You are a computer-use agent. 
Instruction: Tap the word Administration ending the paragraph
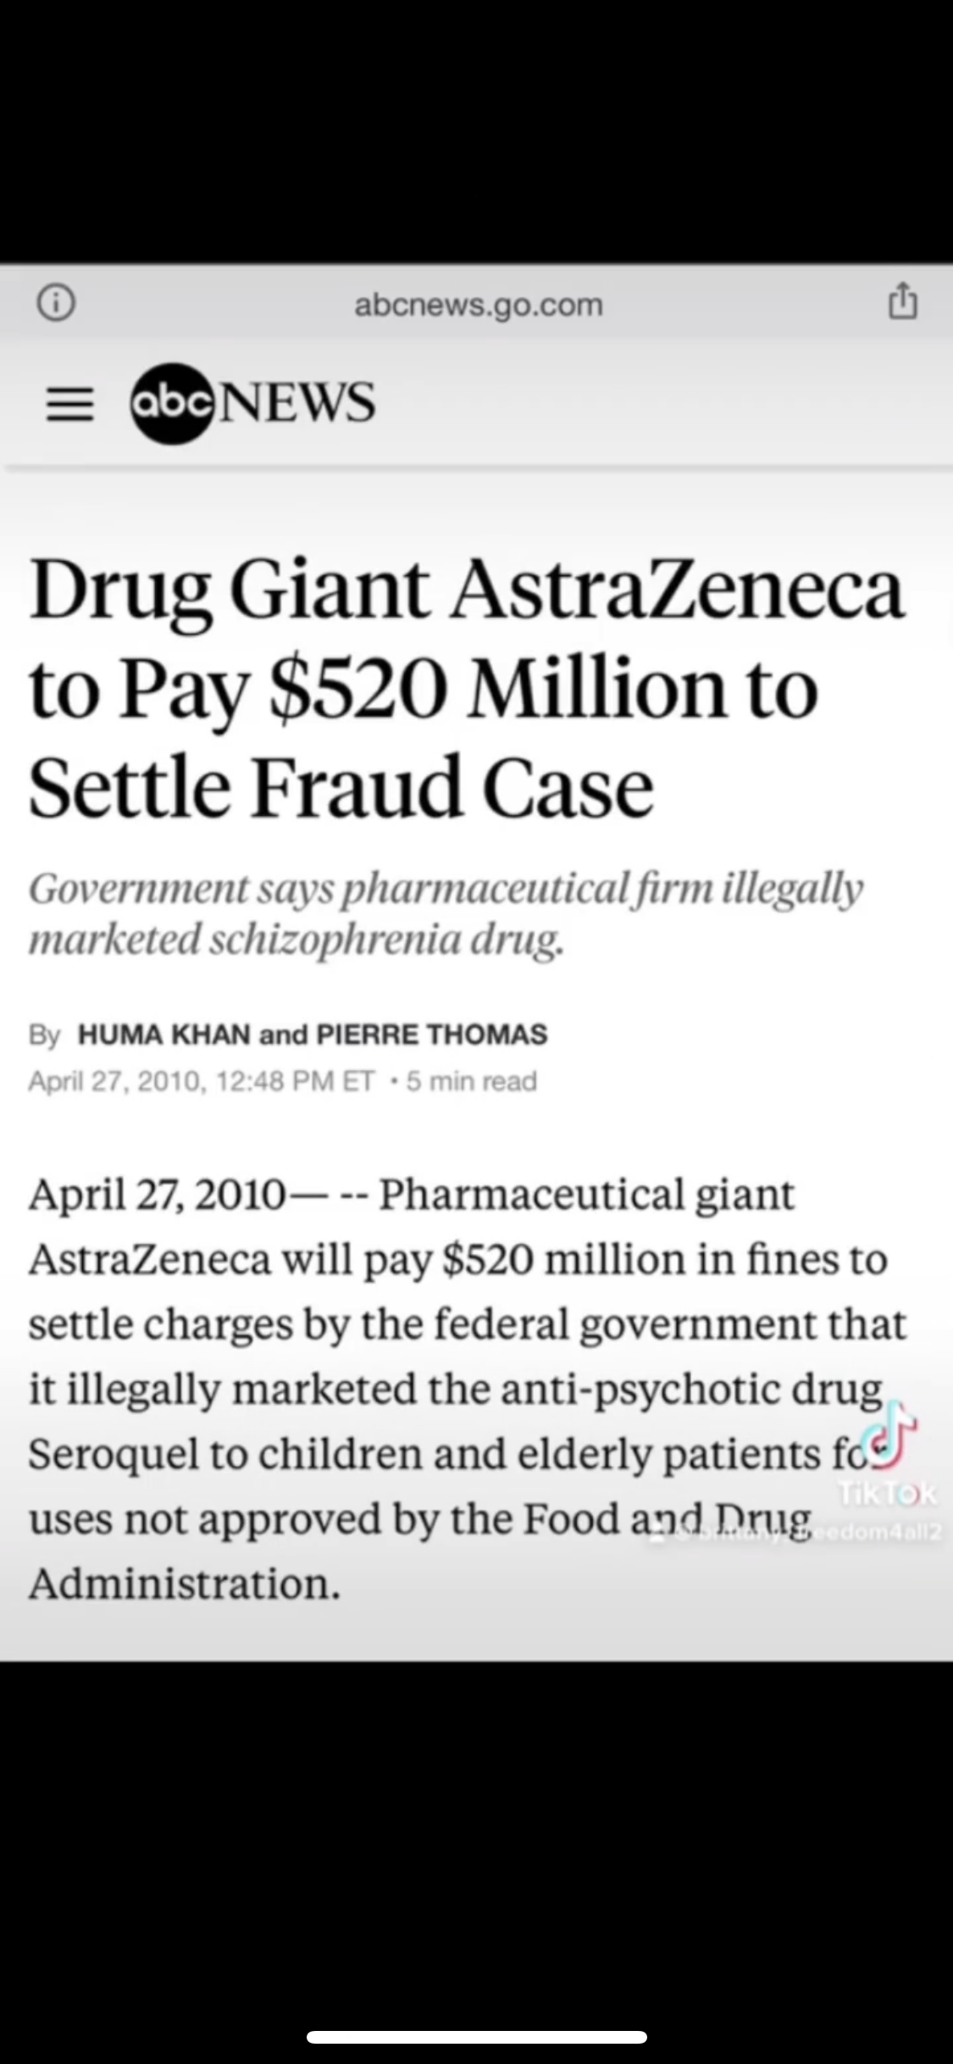pyautogui.click(x=184, y=1584)
